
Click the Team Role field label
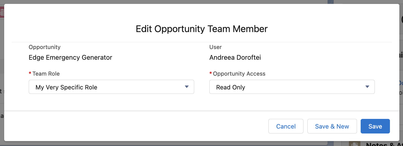46,74
